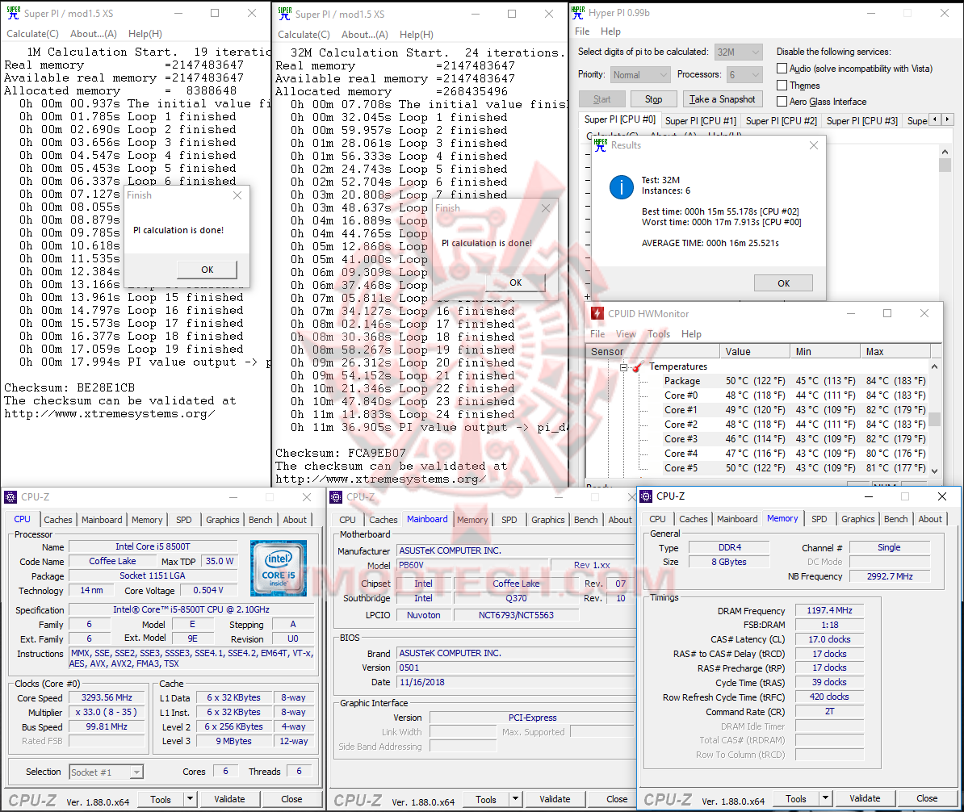Image resolution: width=964 pixels, height=812 pixels.
Task: Open the View menu in HWMonitor
Action: click(x=626, y=334)
